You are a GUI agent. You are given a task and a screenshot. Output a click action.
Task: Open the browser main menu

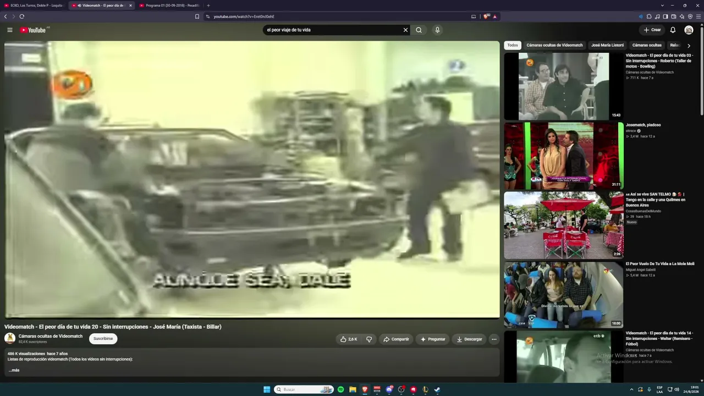click(698, 16)
